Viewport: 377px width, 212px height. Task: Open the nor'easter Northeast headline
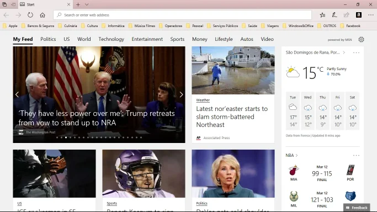(232, 116)
